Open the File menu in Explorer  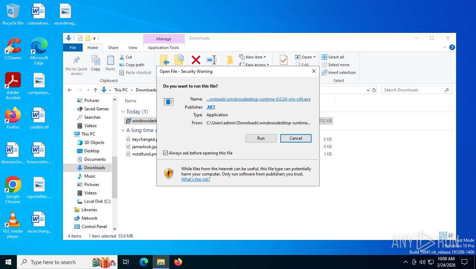click(73, 48)
